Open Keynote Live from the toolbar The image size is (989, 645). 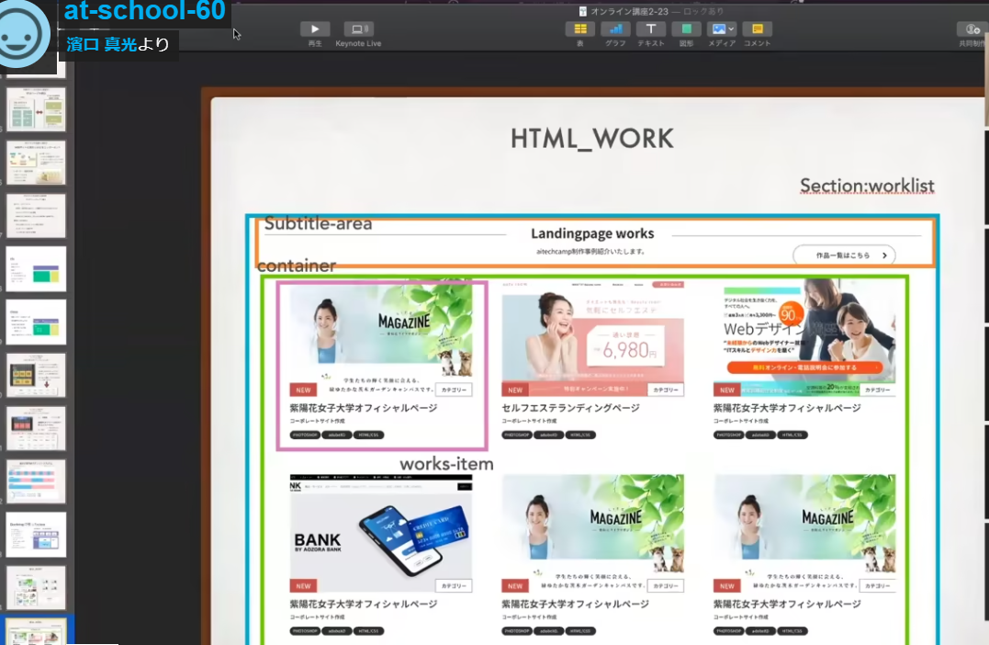pyautogui.click(x=358, y=29)
